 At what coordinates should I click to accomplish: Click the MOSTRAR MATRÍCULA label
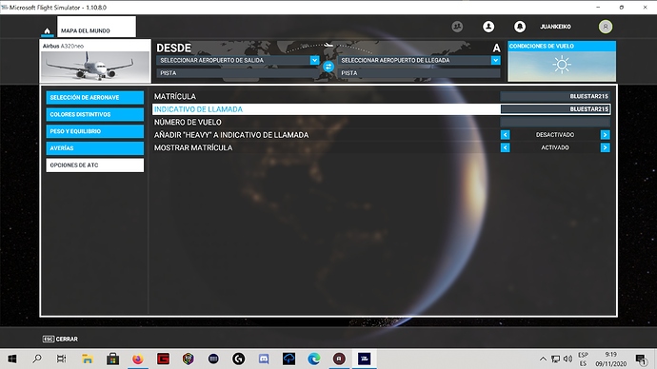[193, 147]
